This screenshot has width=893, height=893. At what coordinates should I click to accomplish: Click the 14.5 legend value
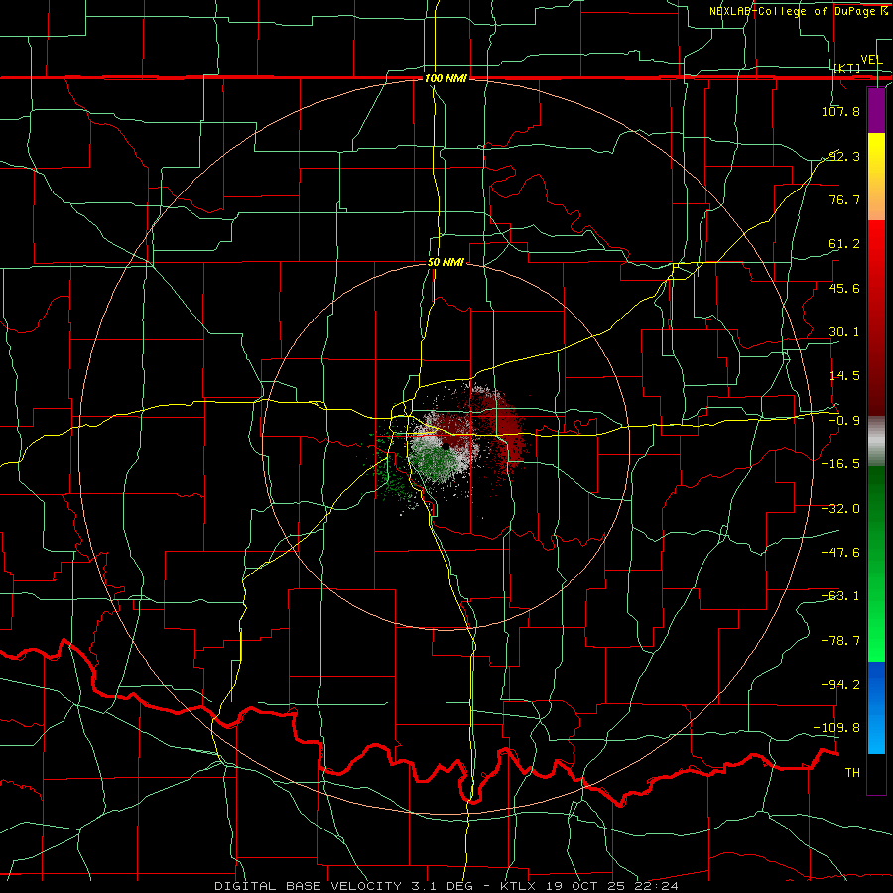point(844,375)
